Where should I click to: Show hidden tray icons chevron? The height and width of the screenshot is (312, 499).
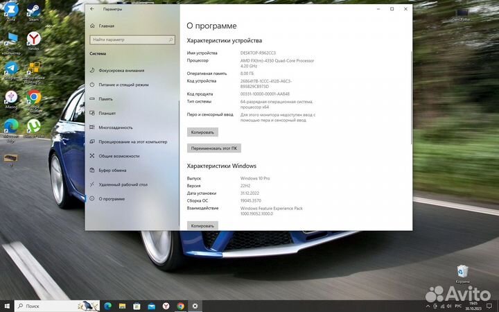tap(429, 306)
